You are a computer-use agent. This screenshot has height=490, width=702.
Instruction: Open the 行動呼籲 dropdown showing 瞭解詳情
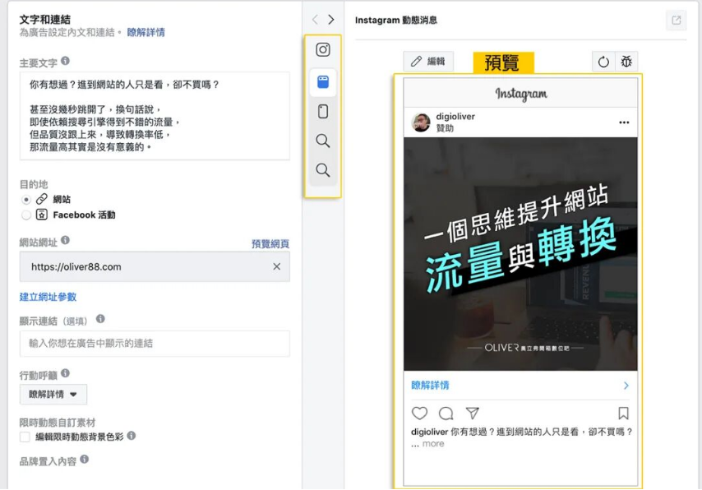click(53, 395)
